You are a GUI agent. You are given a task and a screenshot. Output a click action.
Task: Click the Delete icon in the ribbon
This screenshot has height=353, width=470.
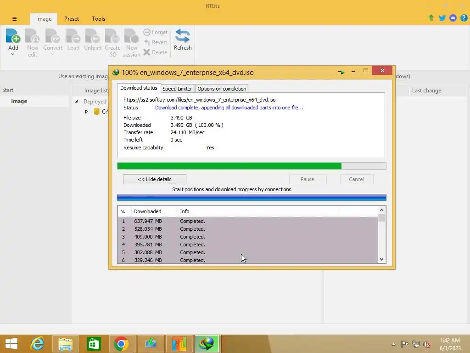[146, 52]
